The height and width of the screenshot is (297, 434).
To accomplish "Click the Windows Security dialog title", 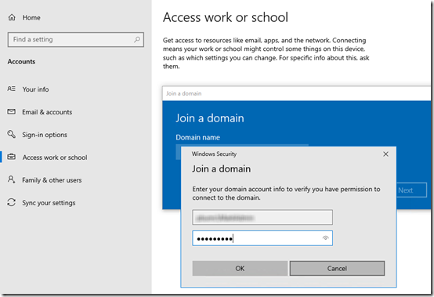I will pos(214,154).
